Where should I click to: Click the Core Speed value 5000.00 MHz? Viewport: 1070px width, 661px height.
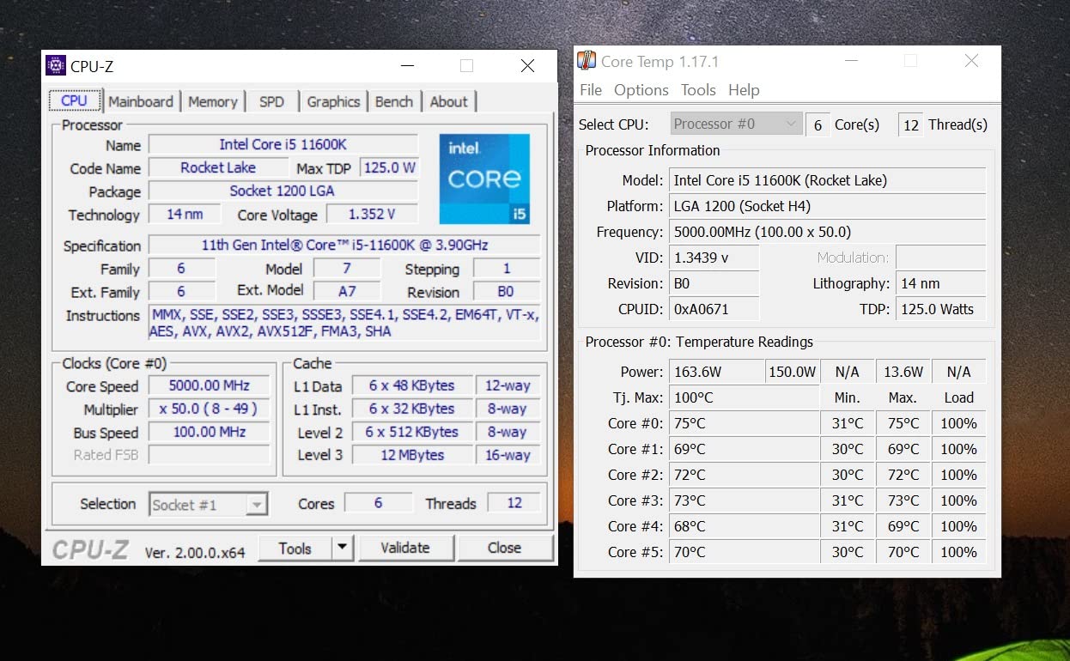[209, 385]
